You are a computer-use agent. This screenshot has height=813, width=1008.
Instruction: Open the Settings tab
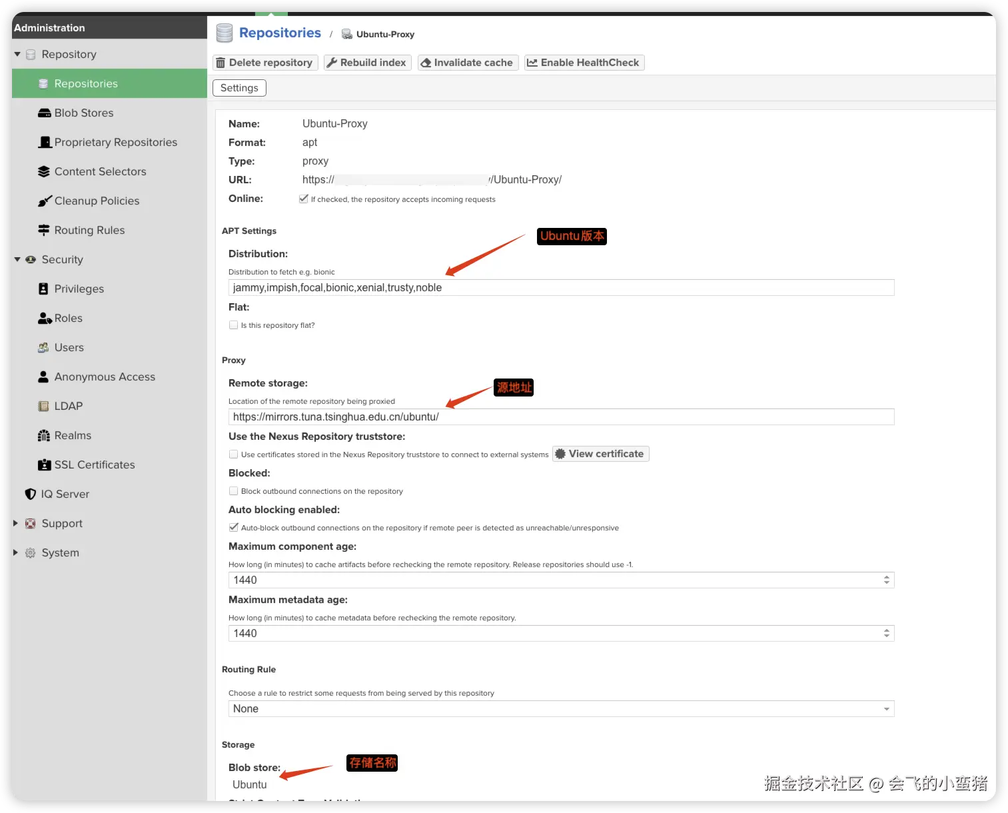tap(239, 88)
